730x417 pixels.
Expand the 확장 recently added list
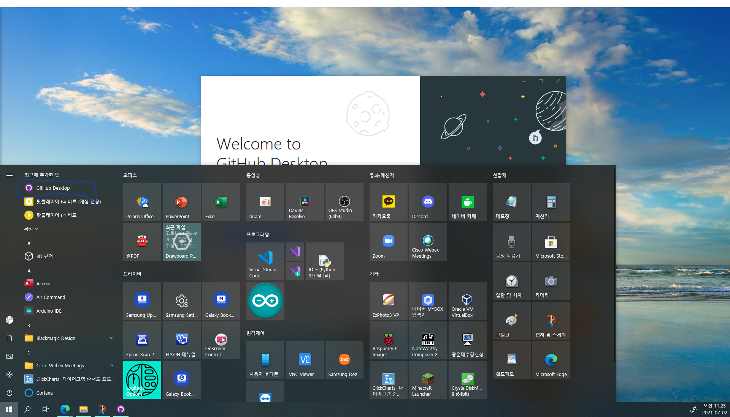pos(31,229)
